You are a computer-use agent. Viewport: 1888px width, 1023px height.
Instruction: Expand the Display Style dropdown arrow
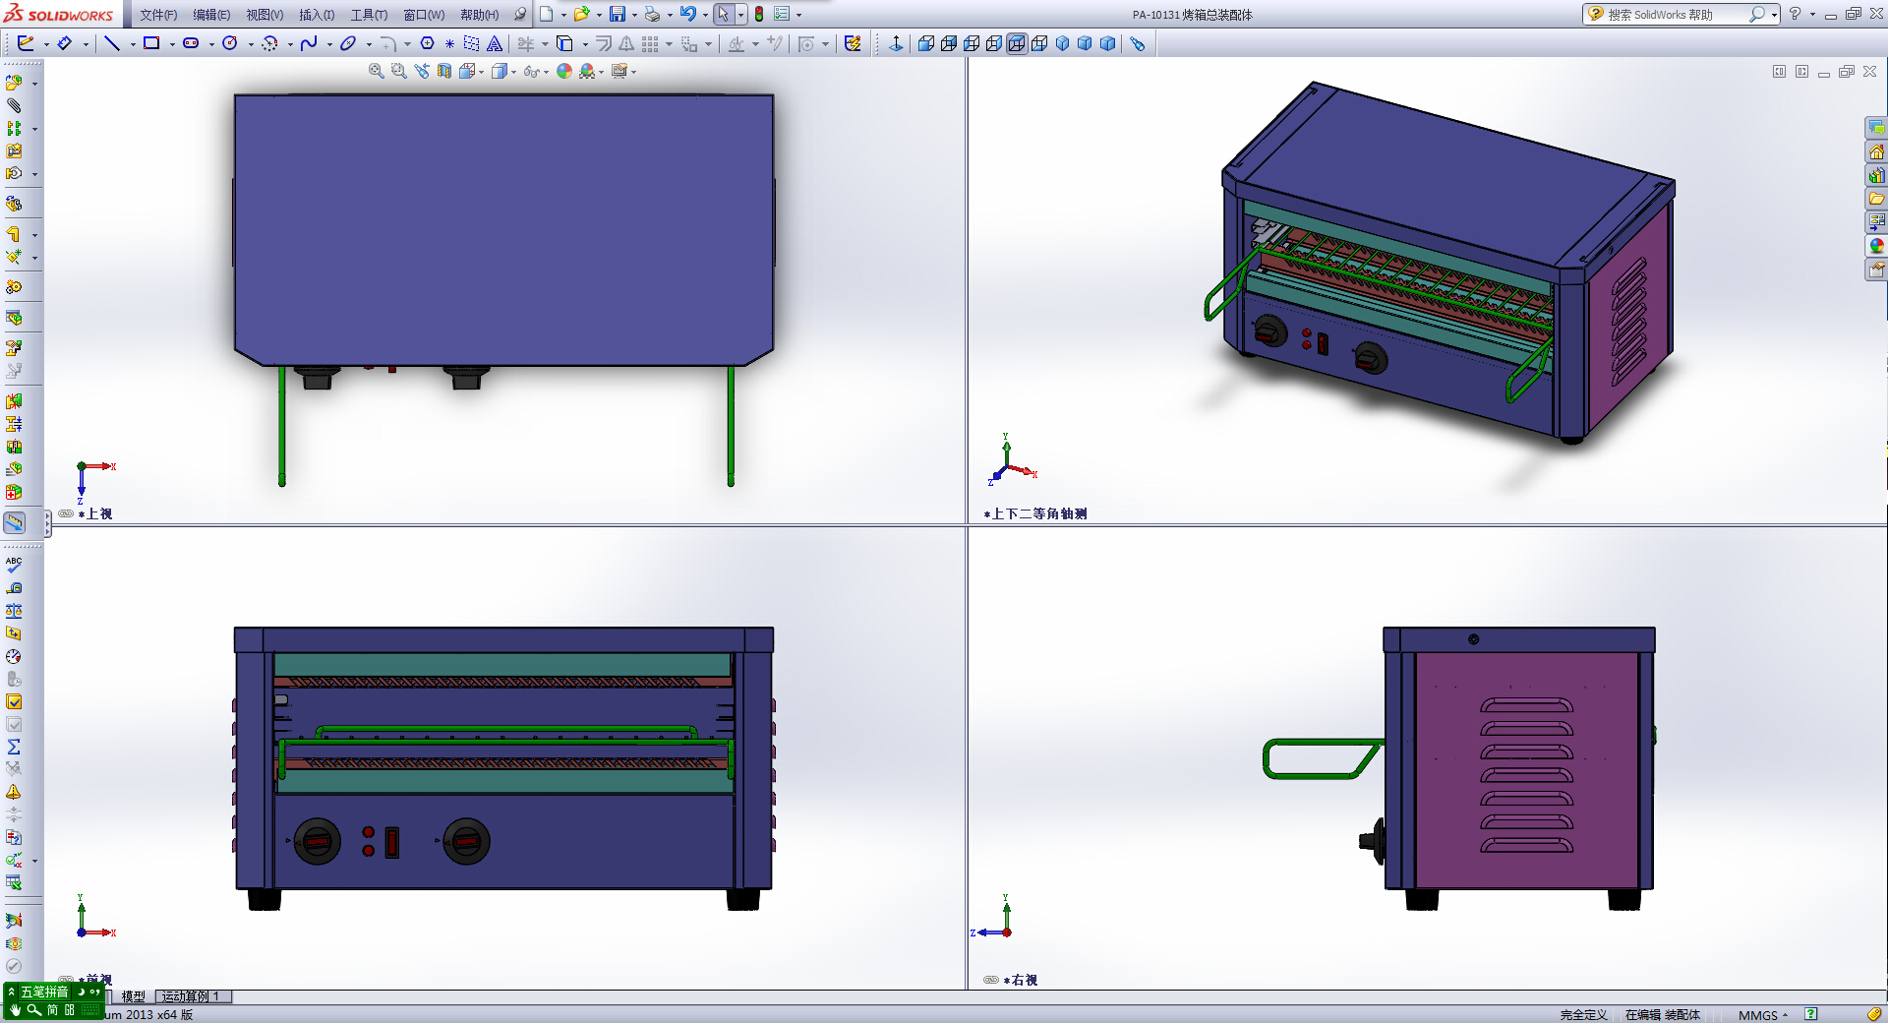click(x=514, y=72)
